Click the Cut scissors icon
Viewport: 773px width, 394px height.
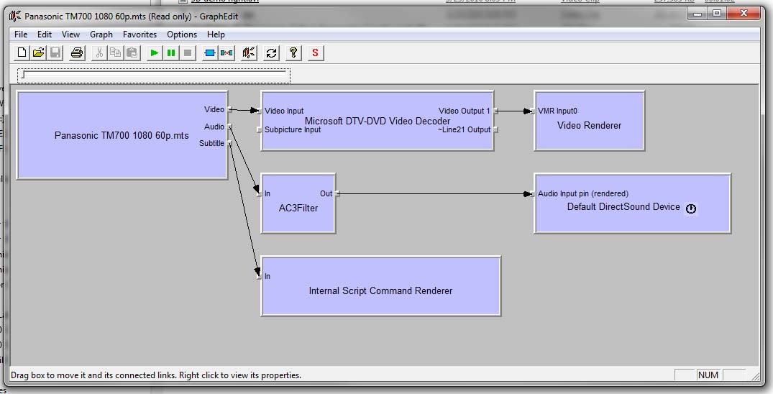click(x=99, y=52)
